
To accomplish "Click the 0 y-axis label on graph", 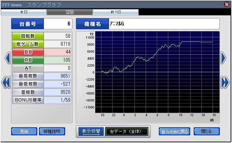I will pyautogui.click(x=93, y=72).
